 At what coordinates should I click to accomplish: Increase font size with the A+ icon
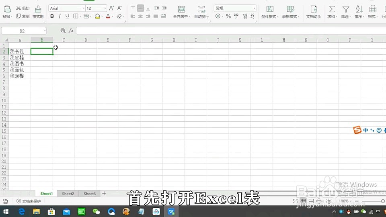pos(111,8)
